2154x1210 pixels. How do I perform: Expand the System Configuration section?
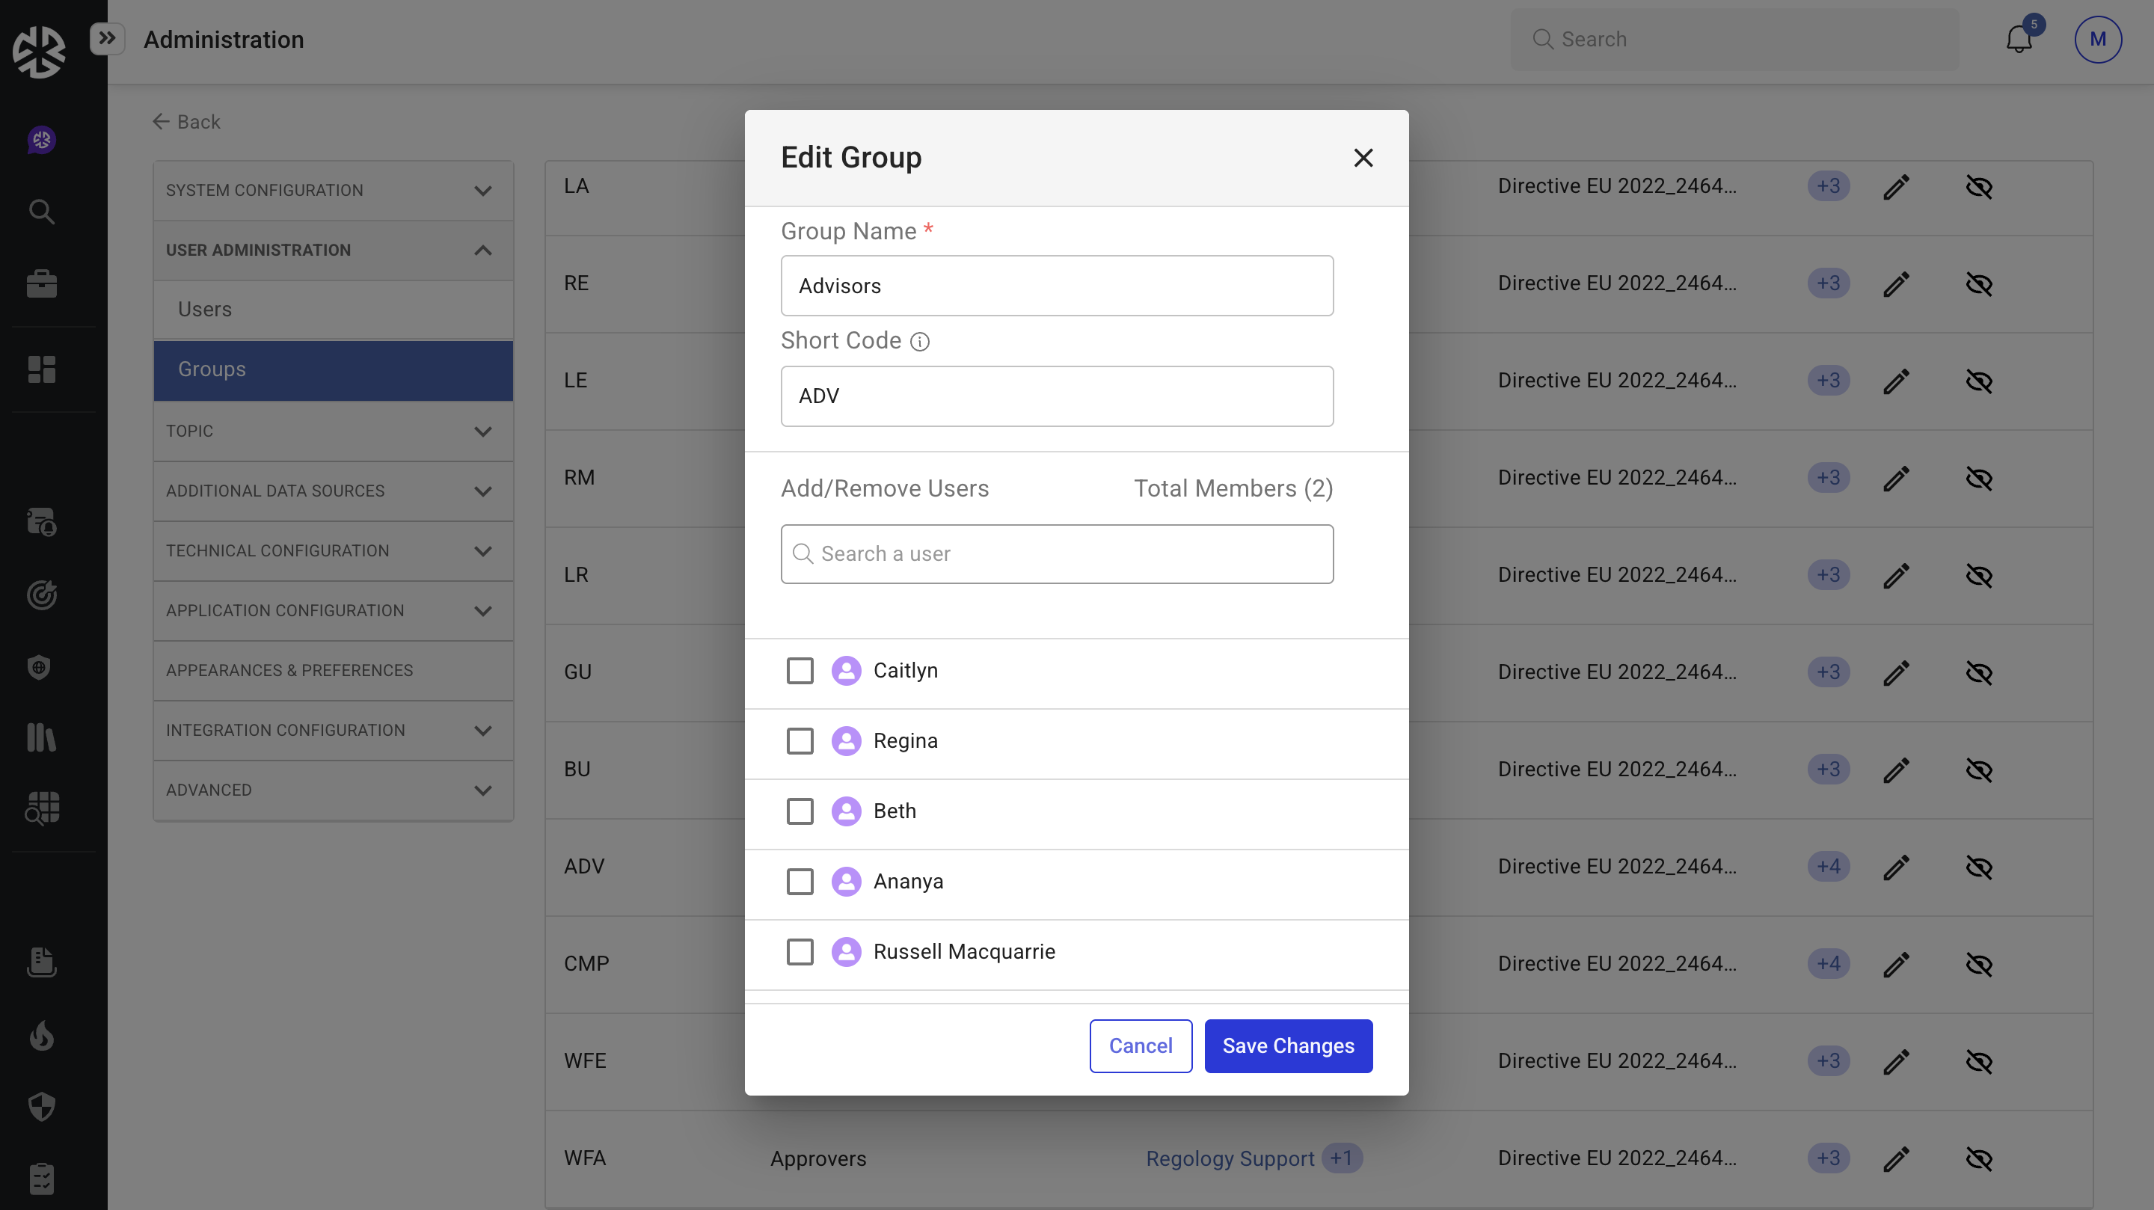(333, 191)
